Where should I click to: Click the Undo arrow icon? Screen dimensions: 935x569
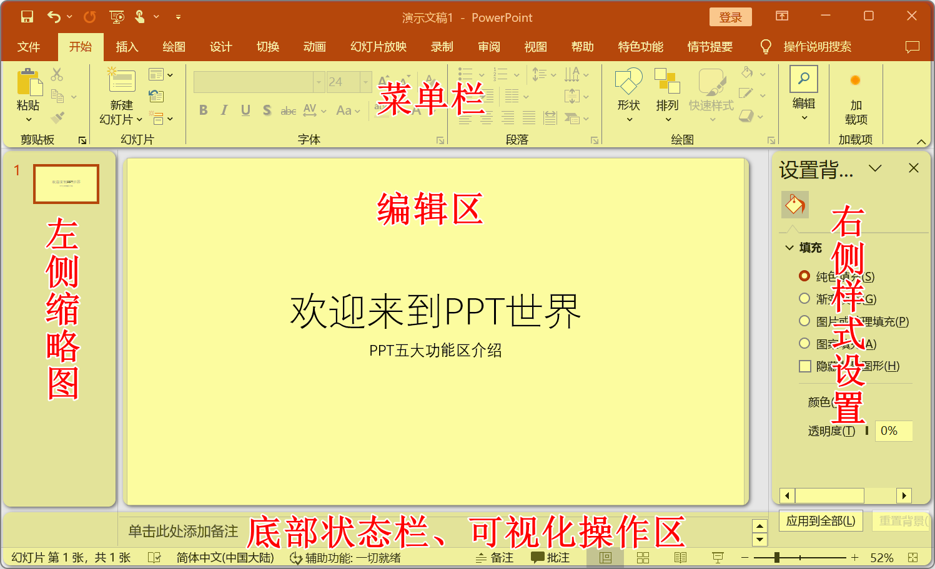[54, 17]
